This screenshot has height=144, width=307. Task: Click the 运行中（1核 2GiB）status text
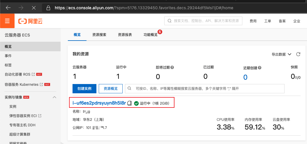coord(154,103)
